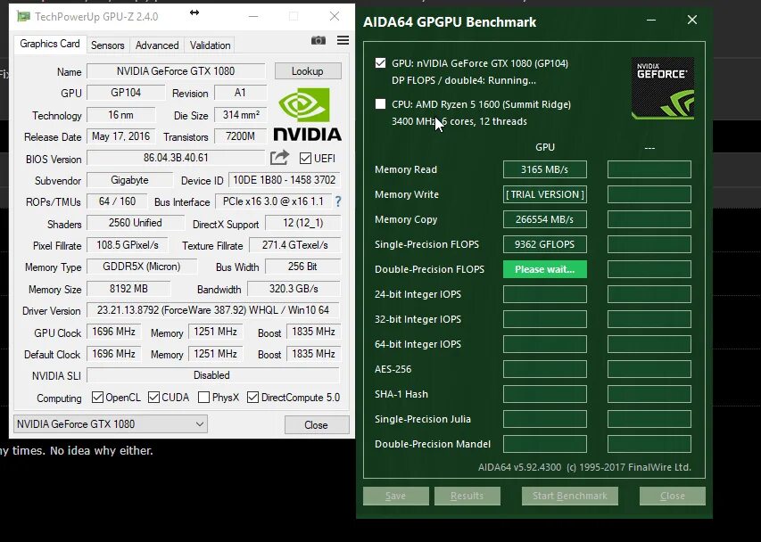Open the GPU selection dropdown in GPU-Z
761x542 pixels.
tap(111, 424)
